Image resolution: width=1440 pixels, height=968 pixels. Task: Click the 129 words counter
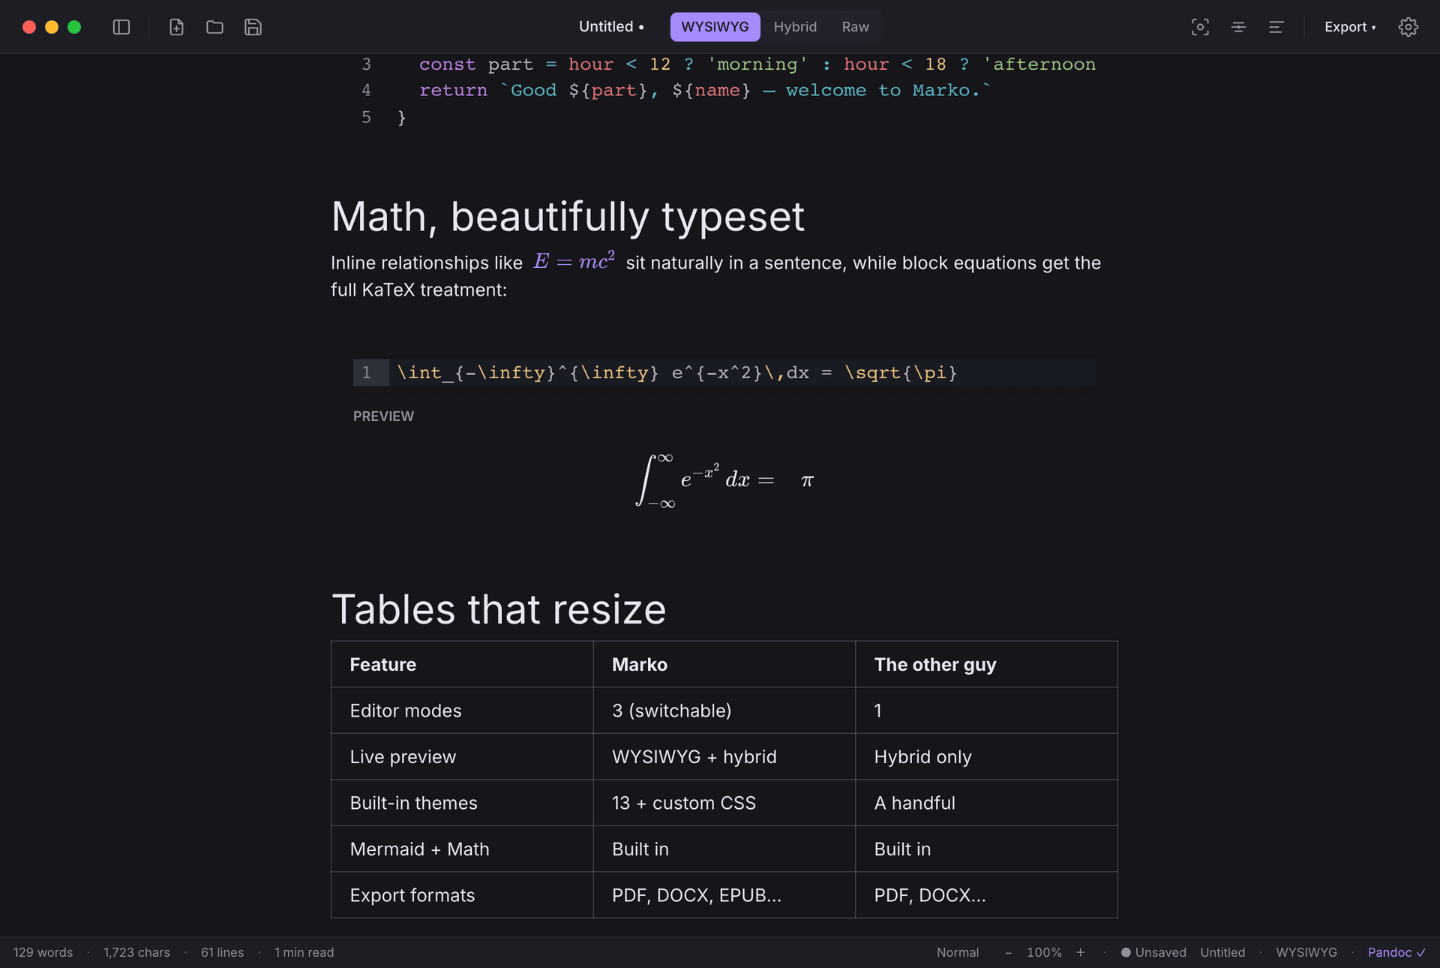[x=43, y=952]
